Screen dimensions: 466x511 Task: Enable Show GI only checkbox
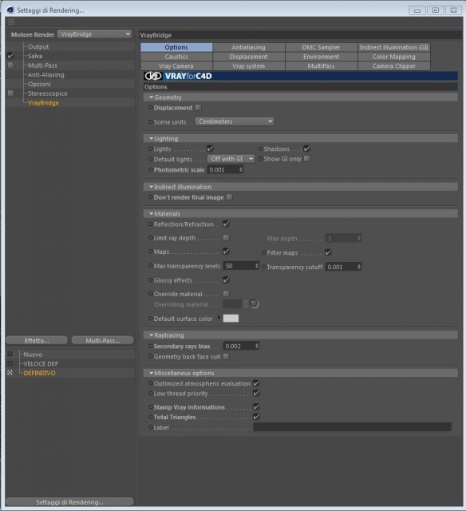point(306,159)
